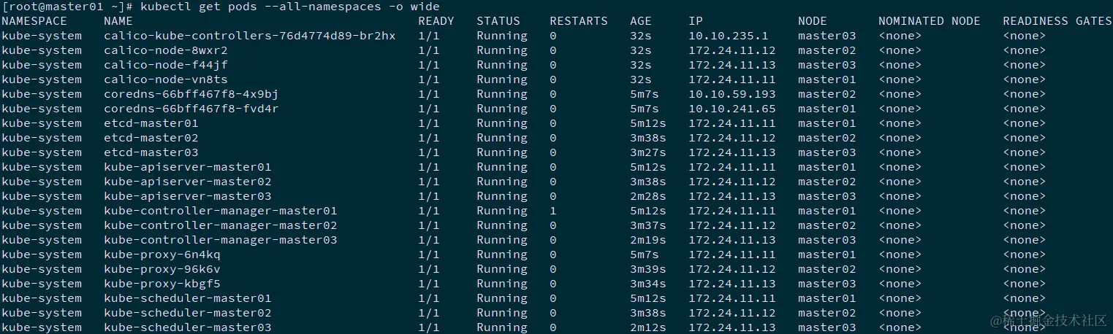Select pod name kube-scheduler-master01
This screenshot has width=1113, height=334.
pos(188,298)
